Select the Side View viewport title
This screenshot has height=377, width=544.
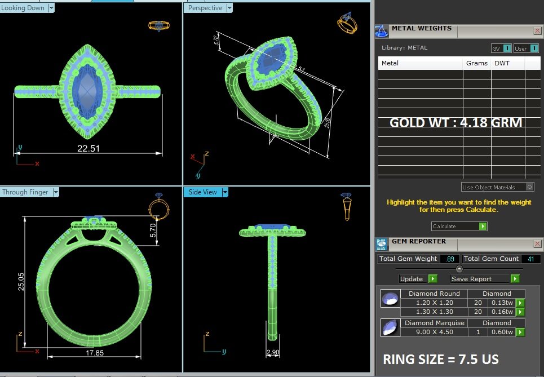202,192
